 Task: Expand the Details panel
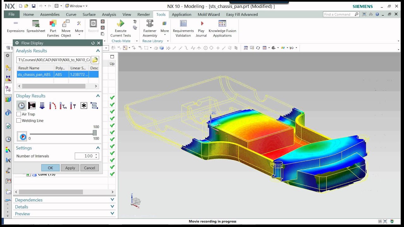(x=112, y=207)
